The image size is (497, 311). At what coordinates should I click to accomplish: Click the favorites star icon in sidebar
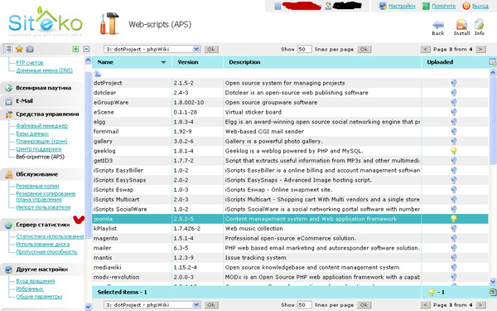click(x=19, y=49)
